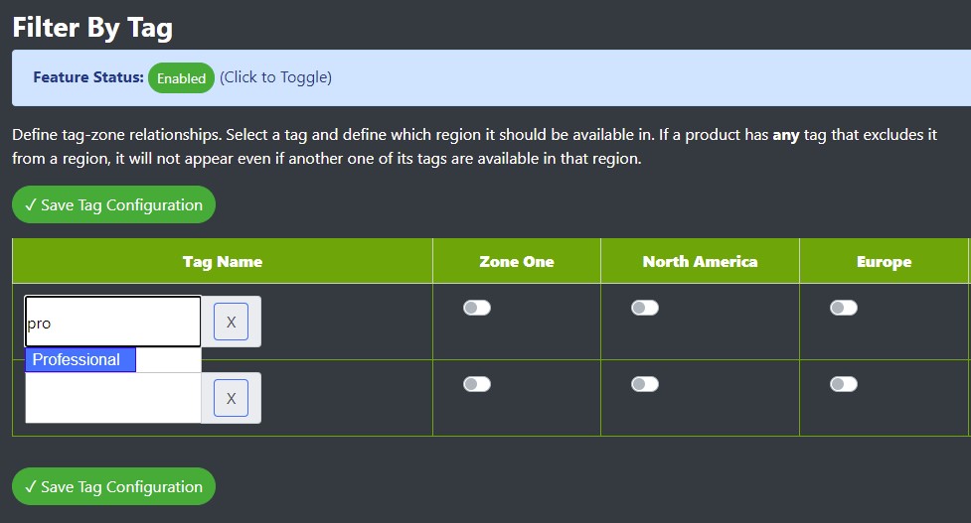Click the Europe column header

(884, 262)
